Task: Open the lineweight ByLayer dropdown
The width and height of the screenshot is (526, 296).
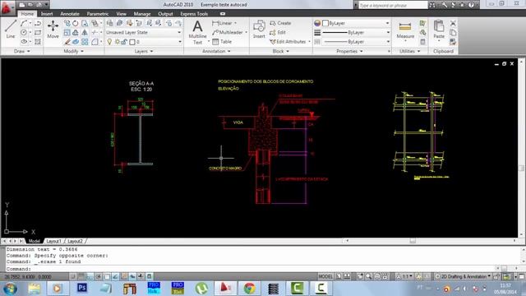Action: tap(356, 33)
